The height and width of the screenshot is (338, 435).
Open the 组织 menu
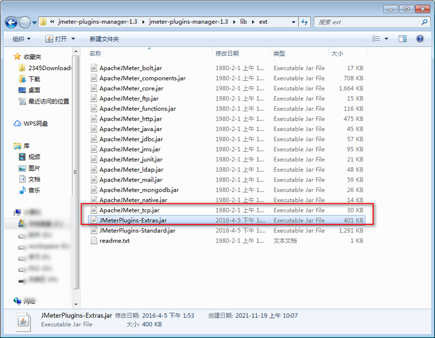point(21,39)
